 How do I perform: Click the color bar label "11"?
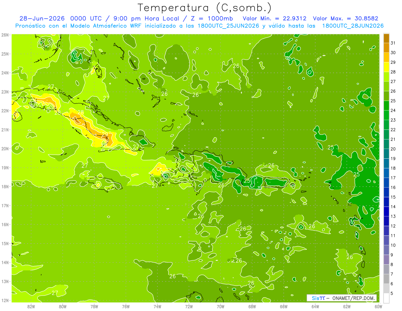tap(393, 236)
